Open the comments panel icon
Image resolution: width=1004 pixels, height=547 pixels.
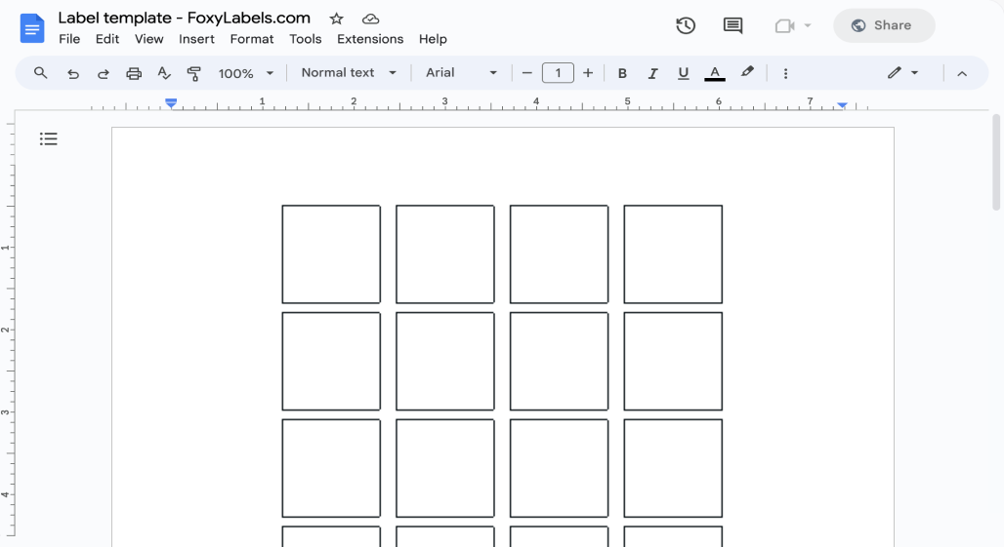point(732,25)
